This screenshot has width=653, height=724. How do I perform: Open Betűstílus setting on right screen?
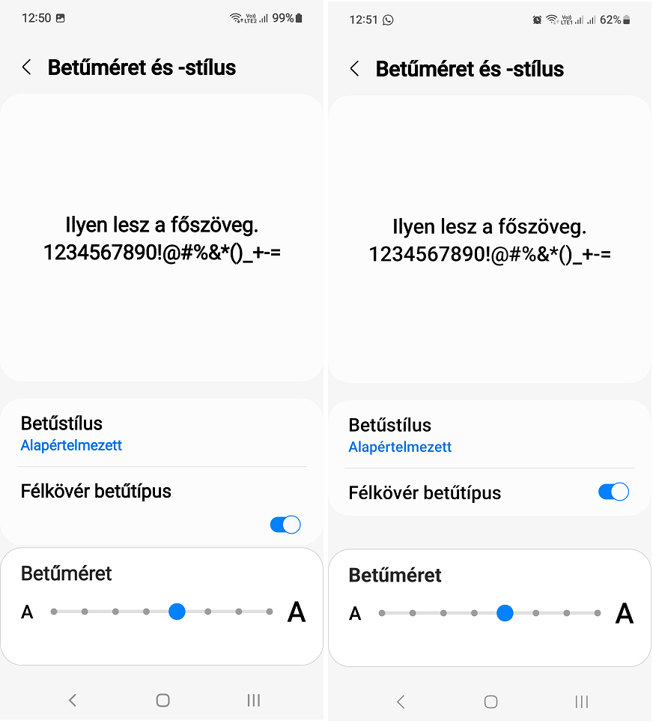click(490, 435)
